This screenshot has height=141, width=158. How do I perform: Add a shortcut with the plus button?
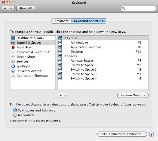pos(61,96)
